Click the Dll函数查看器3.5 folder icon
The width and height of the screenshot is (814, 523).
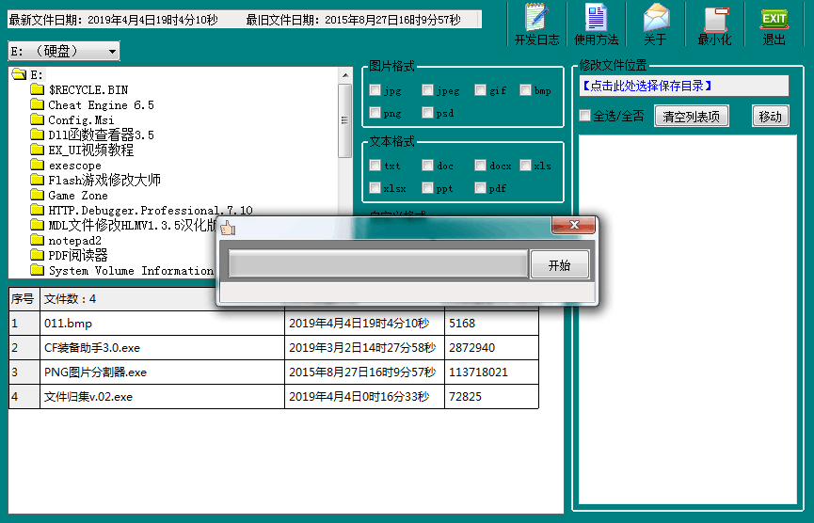click(37, 135)
